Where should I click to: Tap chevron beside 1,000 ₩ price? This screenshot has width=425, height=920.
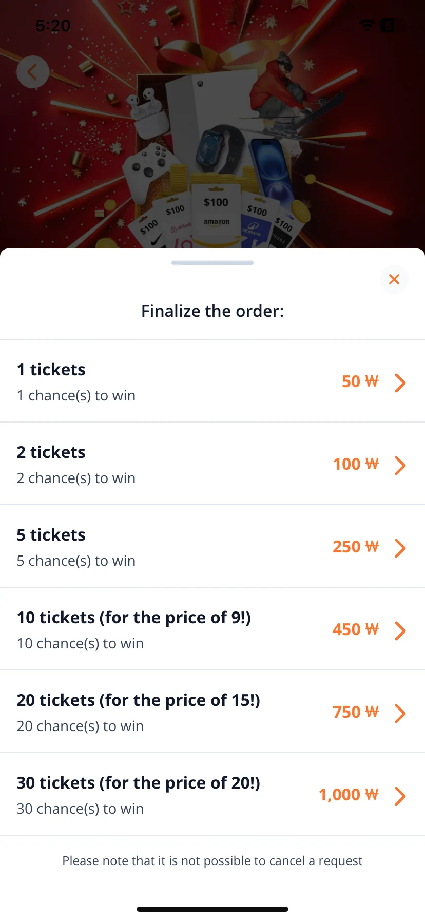pos(400,796)
